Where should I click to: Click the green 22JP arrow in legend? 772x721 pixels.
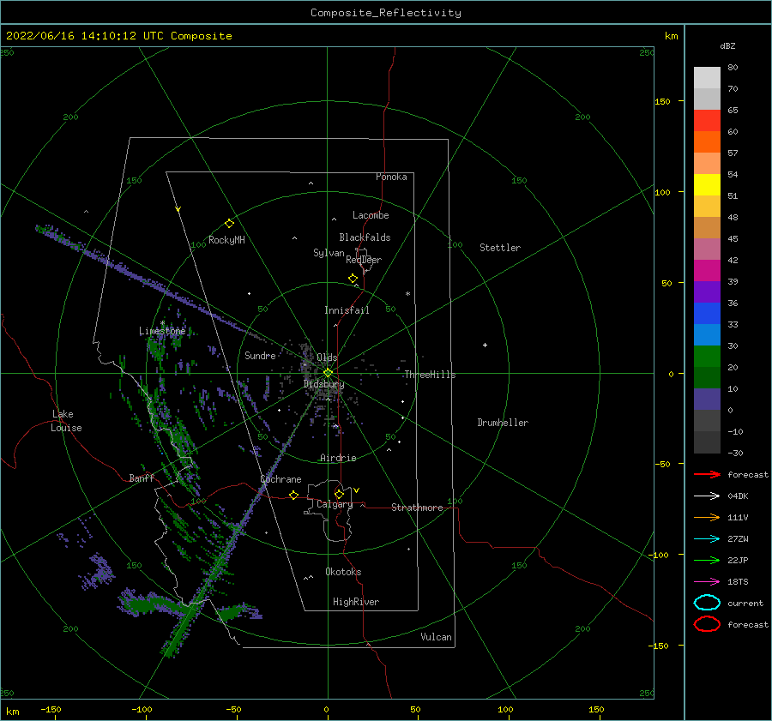click(708, 560)
